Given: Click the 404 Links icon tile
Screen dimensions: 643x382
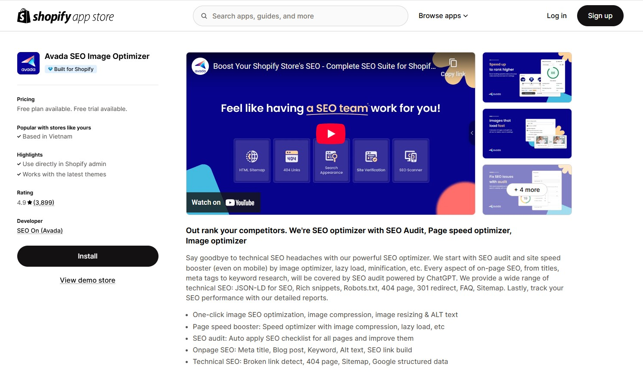Looking at the screenshot, I should (x=292, y=160).
